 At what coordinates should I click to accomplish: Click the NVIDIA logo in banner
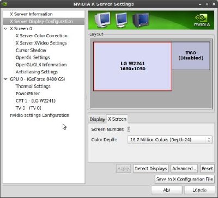coord(202,20)
